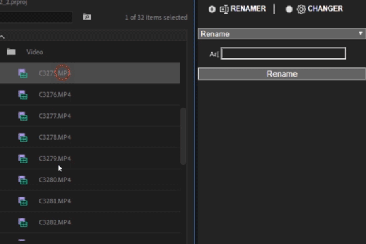Collapse the list using the up chevron
The width and height of the screenshot is (366, 244).
click(2, 37)
